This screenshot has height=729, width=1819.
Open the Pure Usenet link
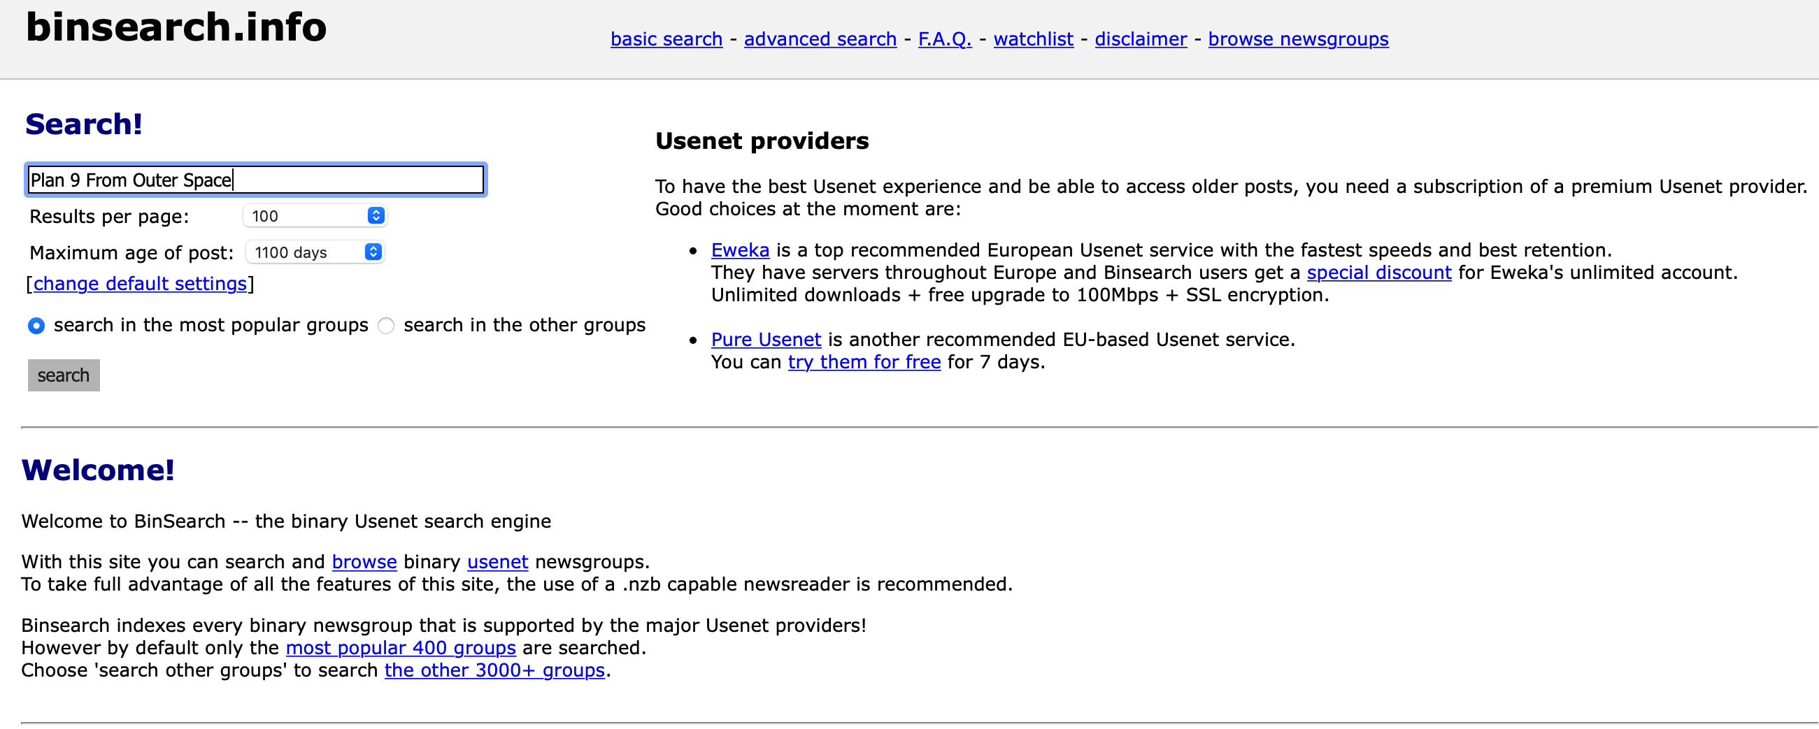pyautogui.click(x=766, y=340)
